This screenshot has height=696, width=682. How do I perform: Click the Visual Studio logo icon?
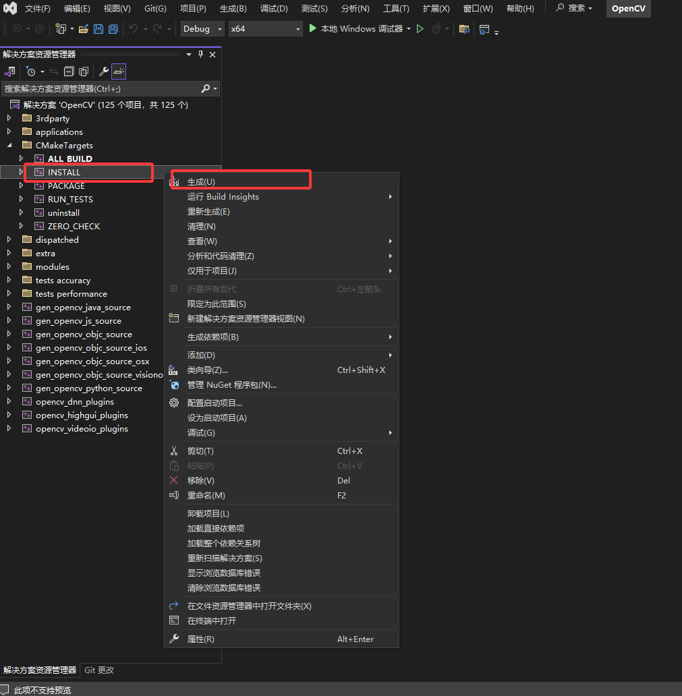10,9
